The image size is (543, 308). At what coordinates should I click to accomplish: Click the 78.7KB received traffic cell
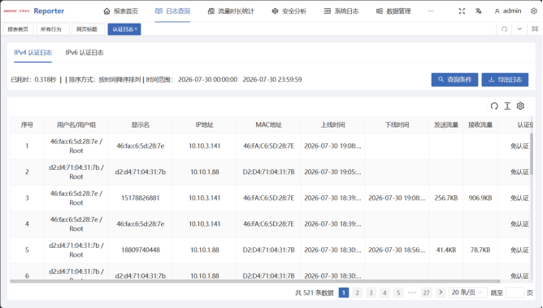pyautogui.click(x=480, y=249)
